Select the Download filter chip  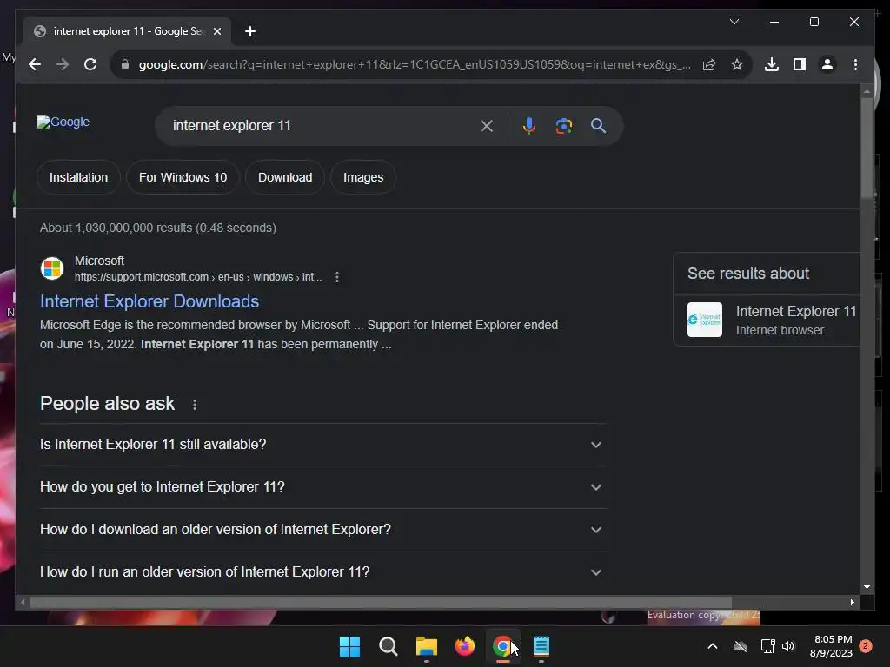coord(285,177)
